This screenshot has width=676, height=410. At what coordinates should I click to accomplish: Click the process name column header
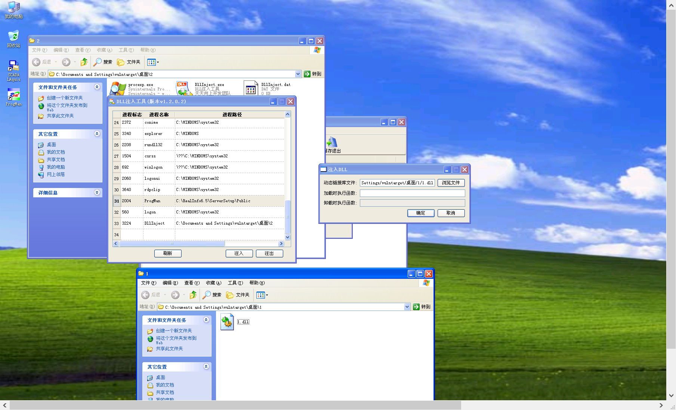click(x=159, y=115)
